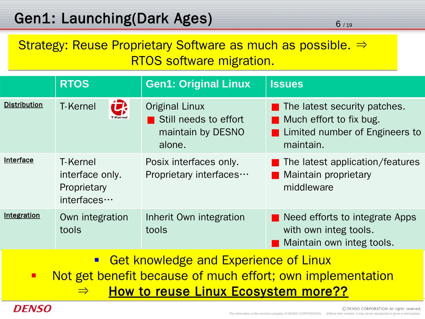Open the underlined 'Integration' row label

click(22, 215)
